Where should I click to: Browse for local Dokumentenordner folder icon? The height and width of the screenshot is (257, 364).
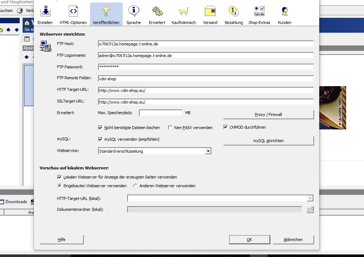(x=310, y=209)
